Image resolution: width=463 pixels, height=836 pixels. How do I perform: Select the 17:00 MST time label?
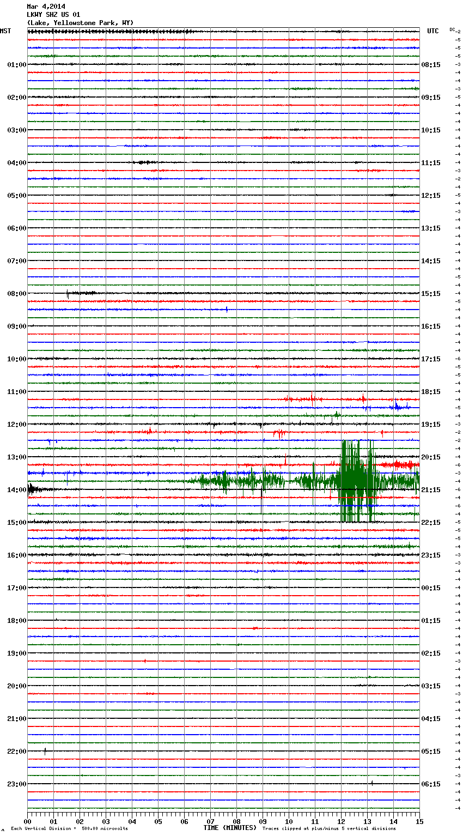pos(16,588)
